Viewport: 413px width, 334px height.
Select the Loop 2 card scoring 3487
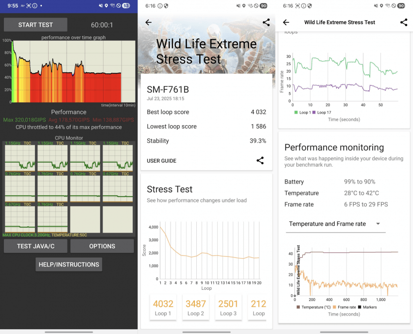[x=195, y=307]
